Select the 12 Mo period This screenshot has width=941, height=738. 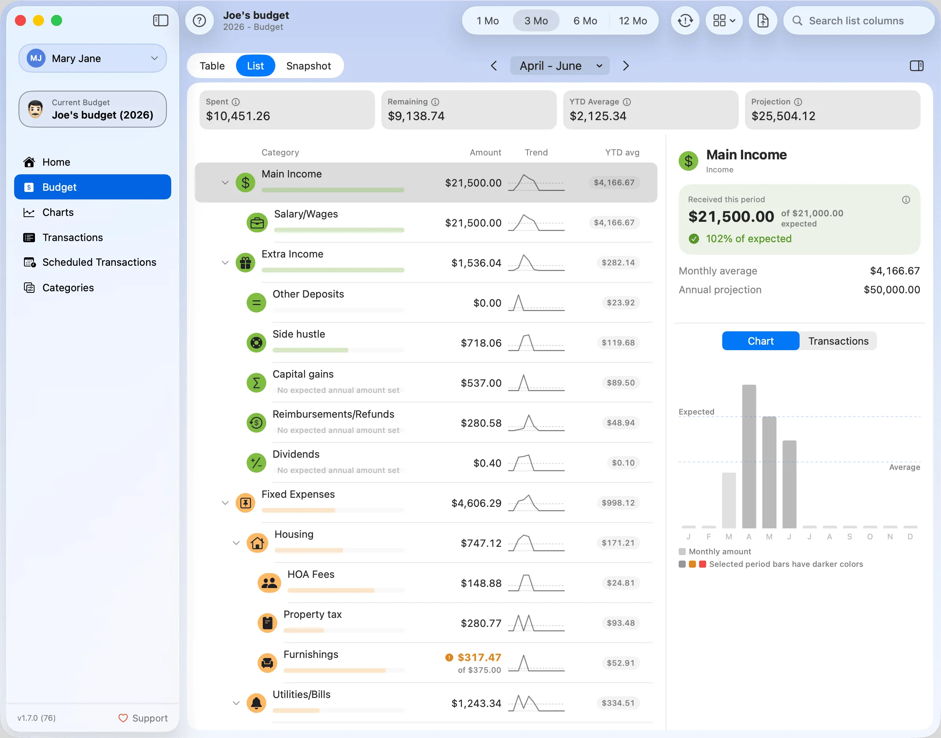[633, 21]
